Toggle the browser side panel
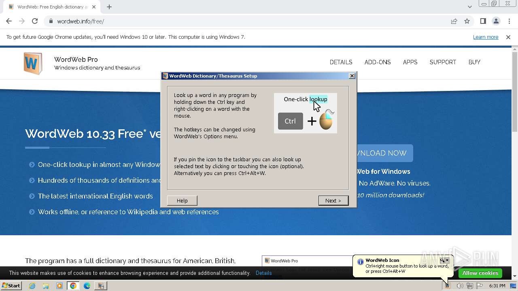518x291 pixels. [x=483, y=21]
